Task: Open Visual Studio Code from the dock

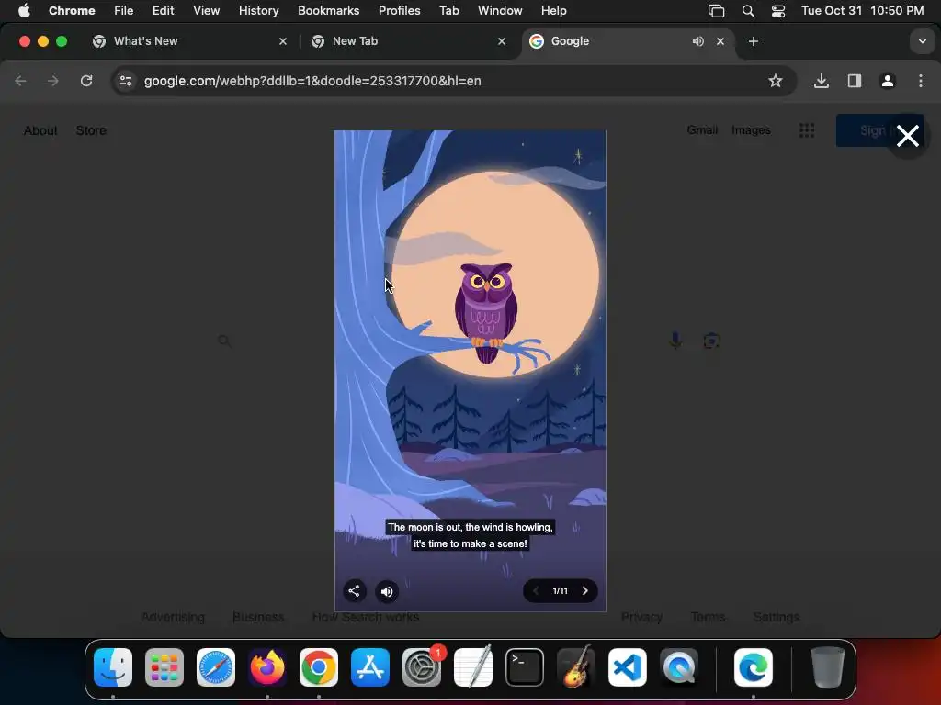Action: pyautogui.click(x=627, y=667)
